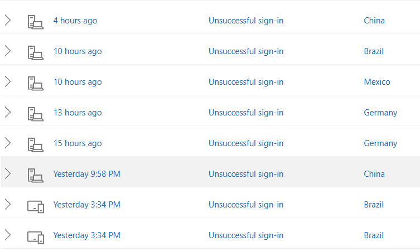Viewport: 420px width, 251px height.
Task: Select Germany location in the 13 hours ago row
Action: click(380, 113)
